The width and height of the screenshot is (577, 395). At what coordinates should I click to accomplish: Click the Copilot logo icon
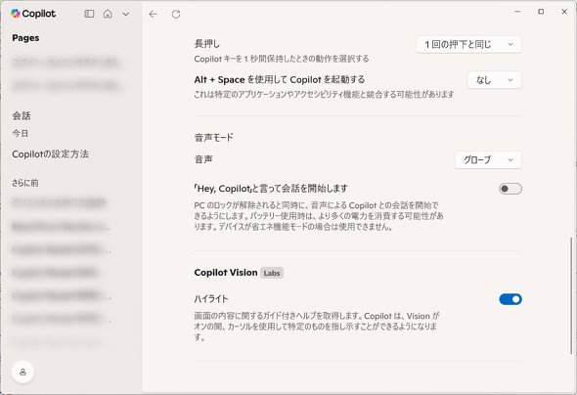[x=16, y=14]
